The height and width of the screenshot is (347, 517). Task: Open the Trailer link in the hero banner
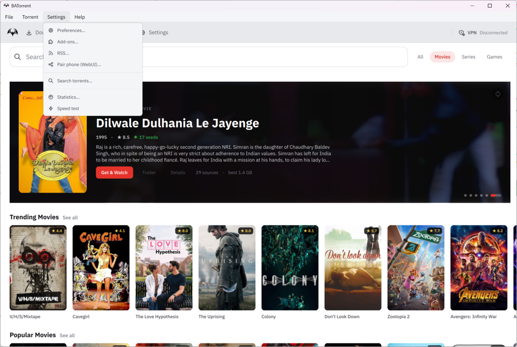click(149, 172)
